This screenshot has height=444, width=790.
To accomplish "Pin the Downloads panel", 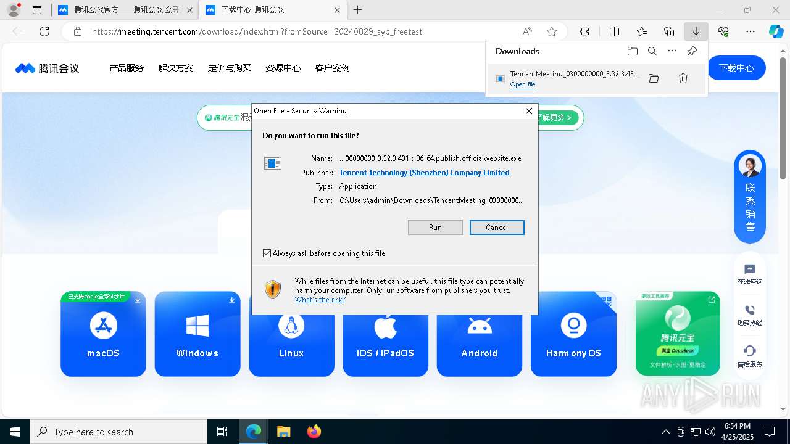I will [692, 51].
